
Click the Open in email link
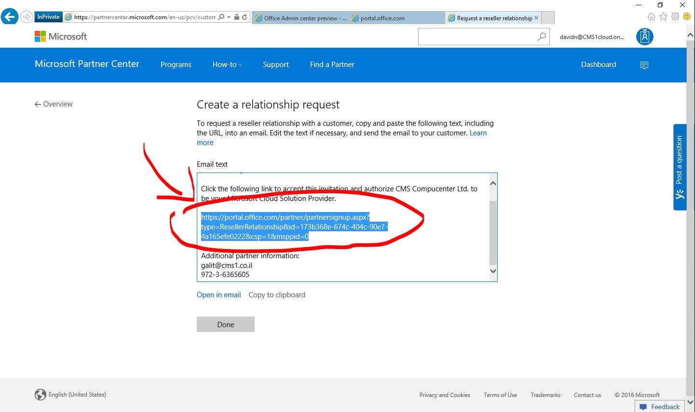coord(219,295)
